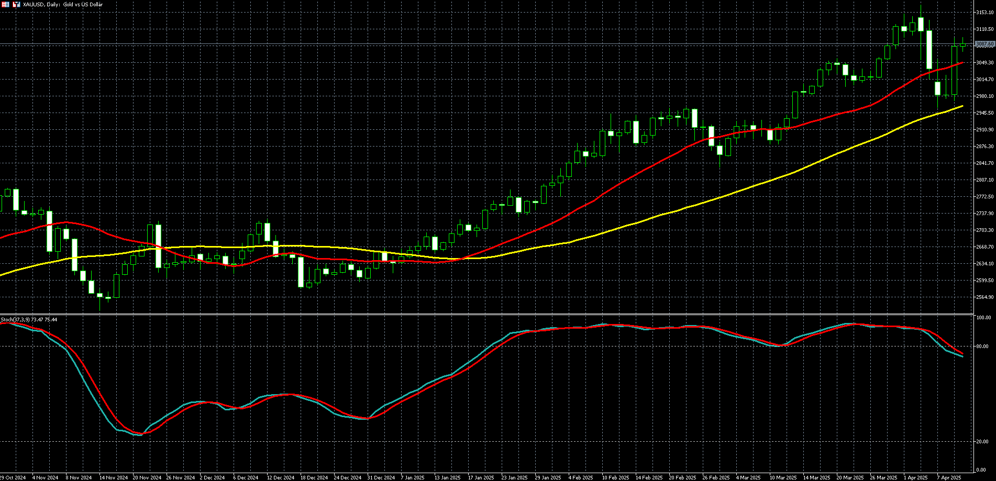The width and height of the screenshot is (996, 481).
Task: Click the stochastic 80.00 level label
Action: 982,346
